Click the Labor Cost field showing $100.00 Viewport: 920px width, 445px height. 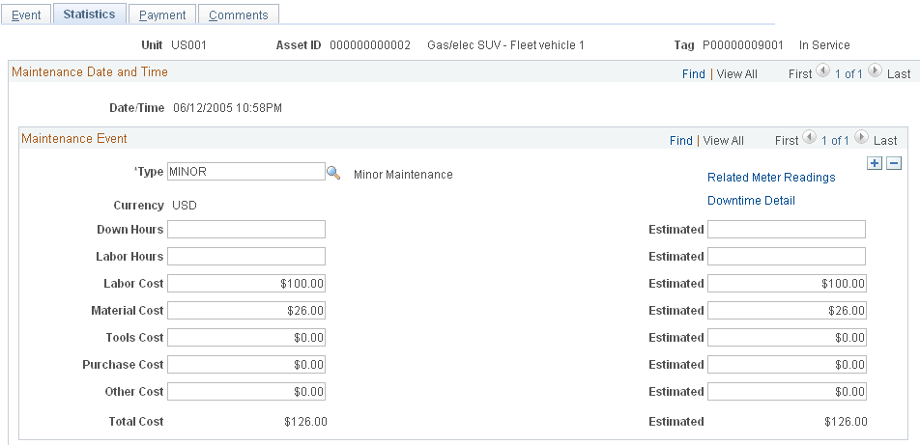(245, 283)
